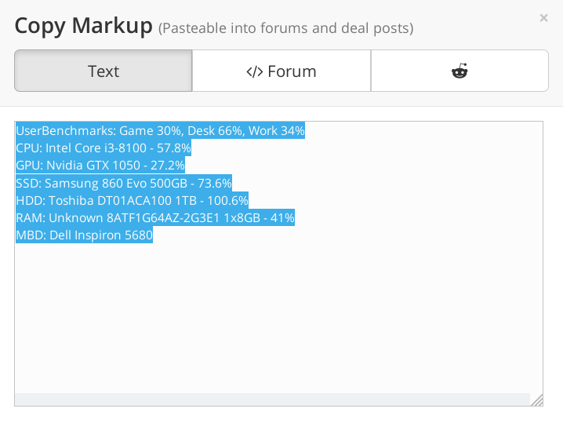Place cursor on Work 34% text
Screen dimensions: 563x423
(277, 130)
